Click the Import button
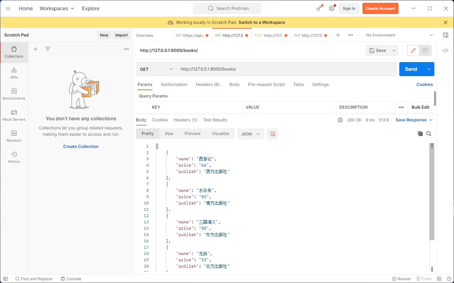The height and width of the screenshot is (283, 454). click(x=122, y=35)
